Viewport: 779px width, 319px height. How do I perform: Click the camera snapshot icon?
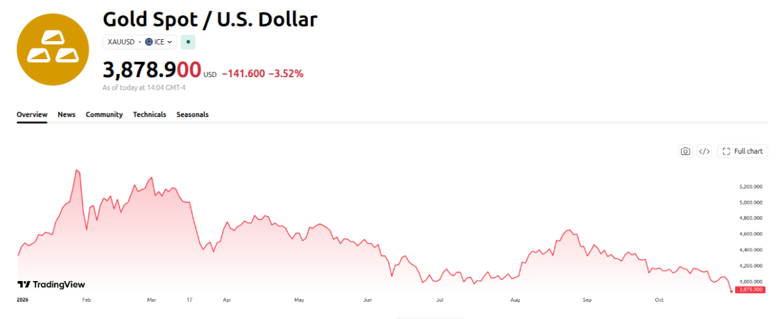(686, 152)
